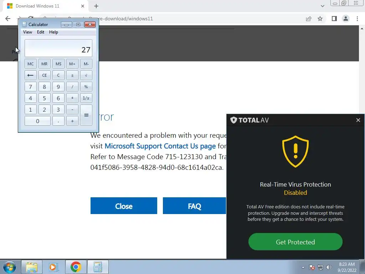The height and width of the screenshot is (274, 365).
Task: Click the share page icon in Chrome
Action: 309,19
